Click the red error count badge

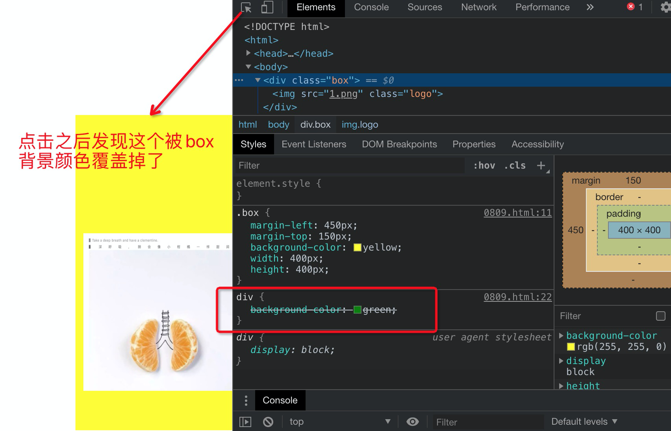click(x=634, y=7)
